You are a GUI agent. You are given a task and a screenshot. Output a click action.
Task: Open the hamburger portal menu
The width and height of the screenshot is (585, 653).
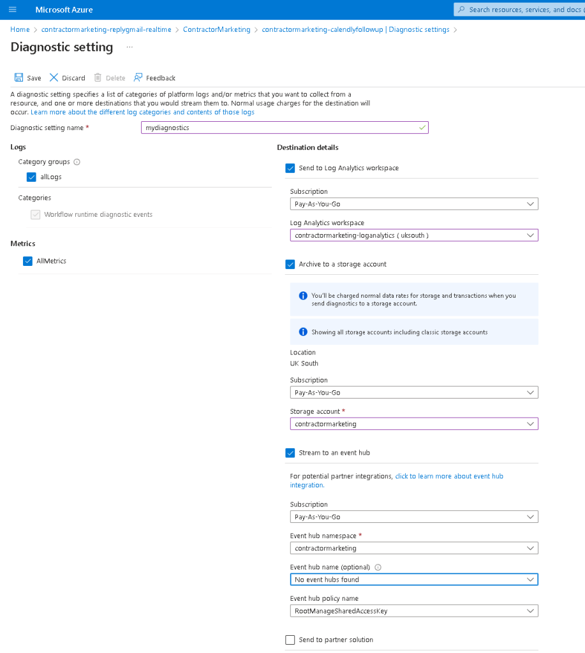pyautogui.click(x=13, y=10)
